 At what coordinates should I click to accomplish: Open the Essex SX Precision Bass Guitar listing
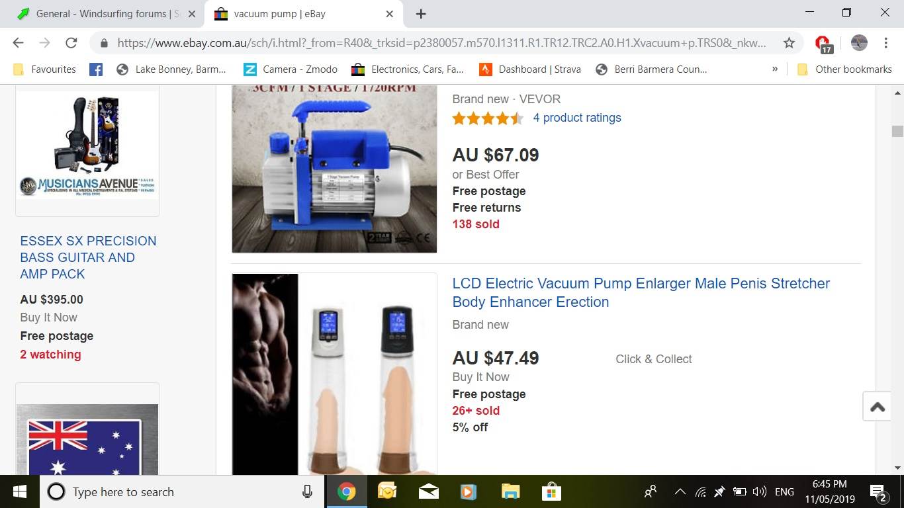[88, 257]
